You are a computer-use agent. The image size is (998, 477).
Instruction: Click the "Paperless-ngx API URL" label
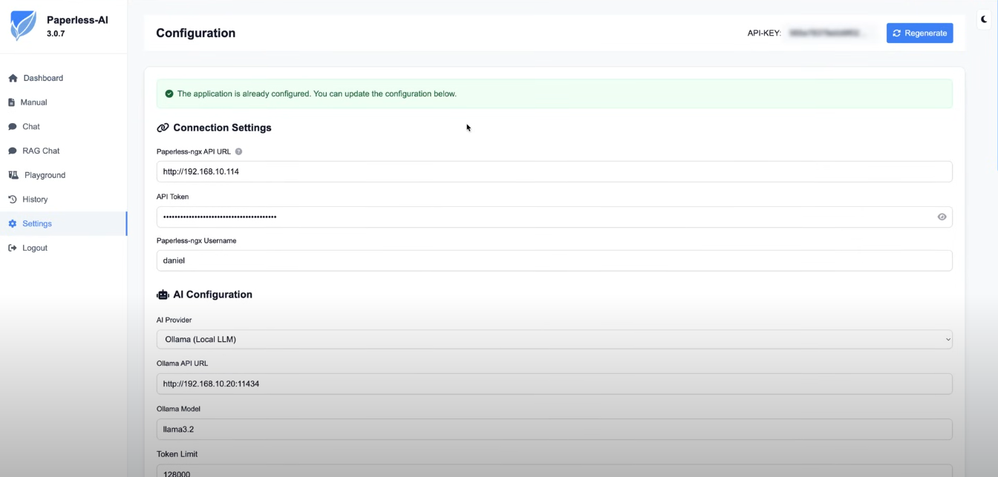[x=194, y=151]
